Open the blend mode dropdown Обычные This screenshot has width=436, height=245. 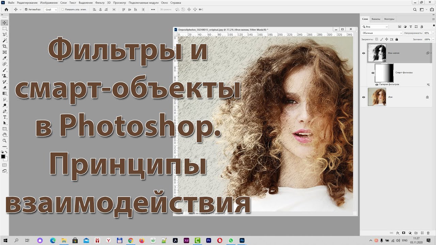click(x=382, y=33)
